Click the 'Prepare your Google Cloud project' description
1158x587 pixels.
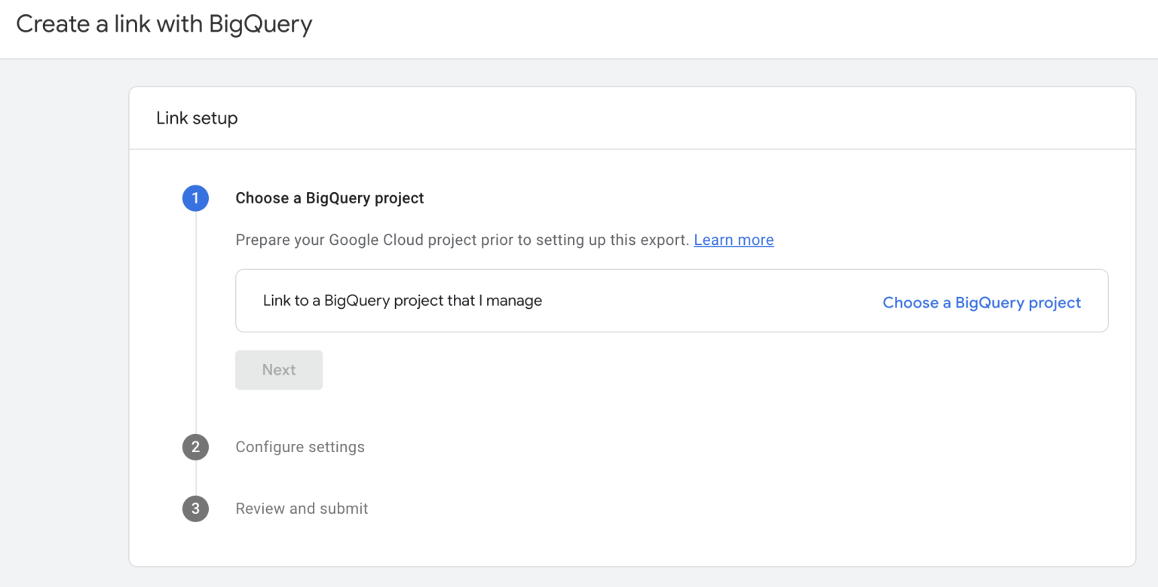[x=461, y=240]
